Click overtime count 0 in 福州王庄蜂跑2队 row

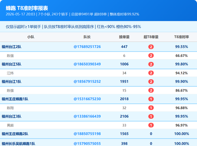tap(151, 134)
